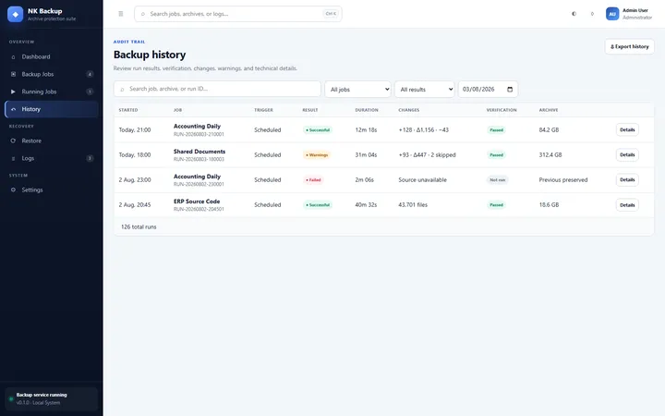Click the Running Jobs play icon
The height and width of the screenshot is (416, 665).
[x=13, y=92]
